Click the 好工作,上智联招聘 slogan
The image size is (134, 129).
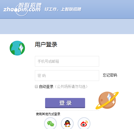point(63,9)
